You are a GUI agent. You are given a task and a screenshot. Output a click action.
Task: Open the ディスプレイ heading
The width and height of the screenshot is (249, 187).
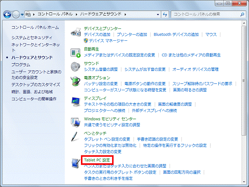(95, 98)
